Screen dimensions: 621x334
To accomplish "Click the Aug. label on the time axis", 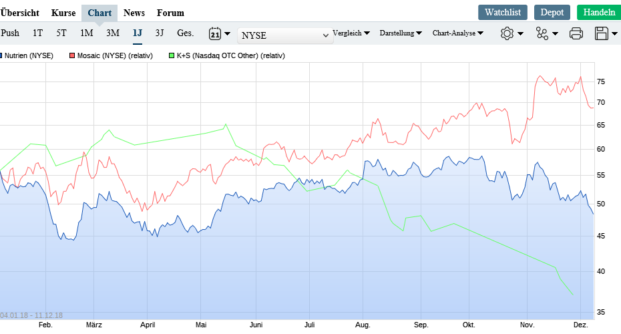I will (363, 325).
